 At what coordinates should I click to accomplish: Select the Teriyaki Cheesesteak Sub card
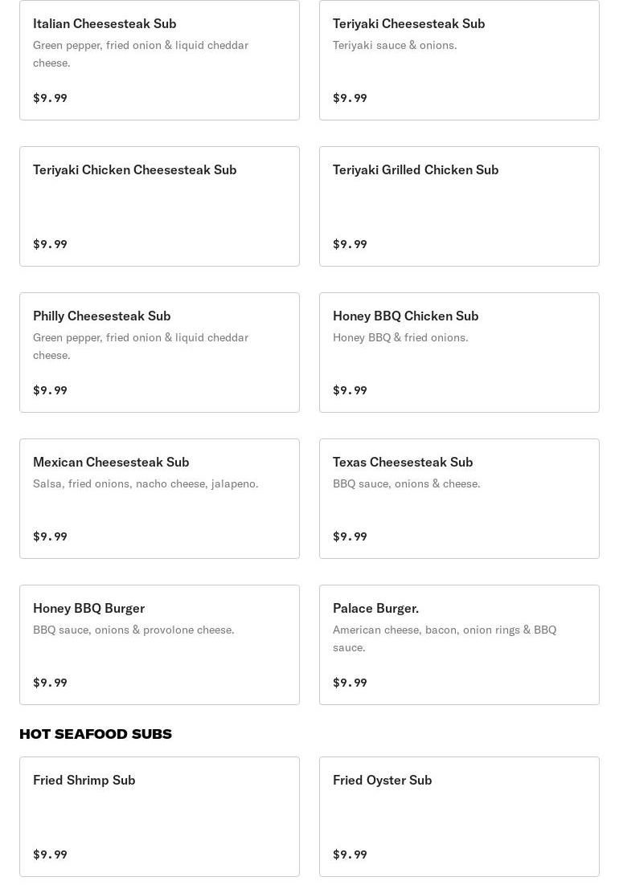click(x=459, y=60)
